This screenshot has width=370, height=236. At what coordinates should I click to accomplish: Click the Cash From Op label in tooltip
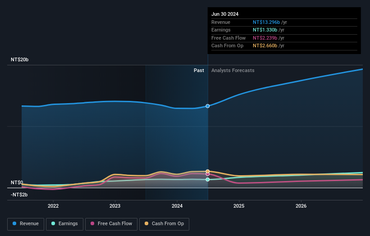[227, 46]
